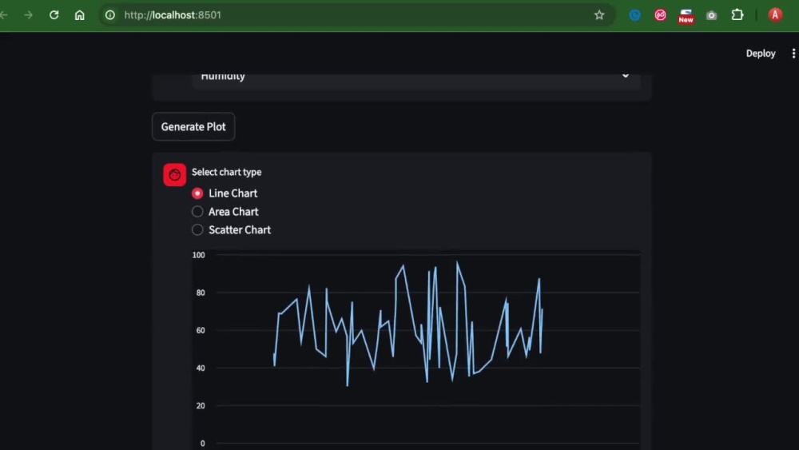This screenshot has height=450, width=799.
Task: Click the Generate Plot button
Action: 193,126
